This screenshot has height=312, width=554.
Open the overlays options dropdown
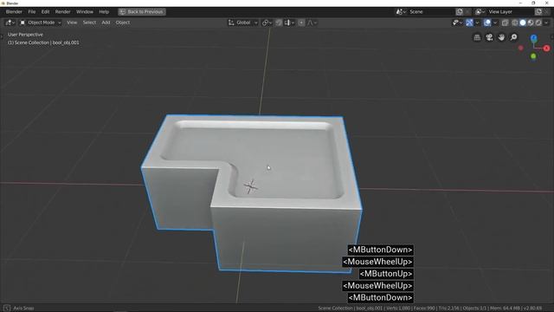pos(495,23)
